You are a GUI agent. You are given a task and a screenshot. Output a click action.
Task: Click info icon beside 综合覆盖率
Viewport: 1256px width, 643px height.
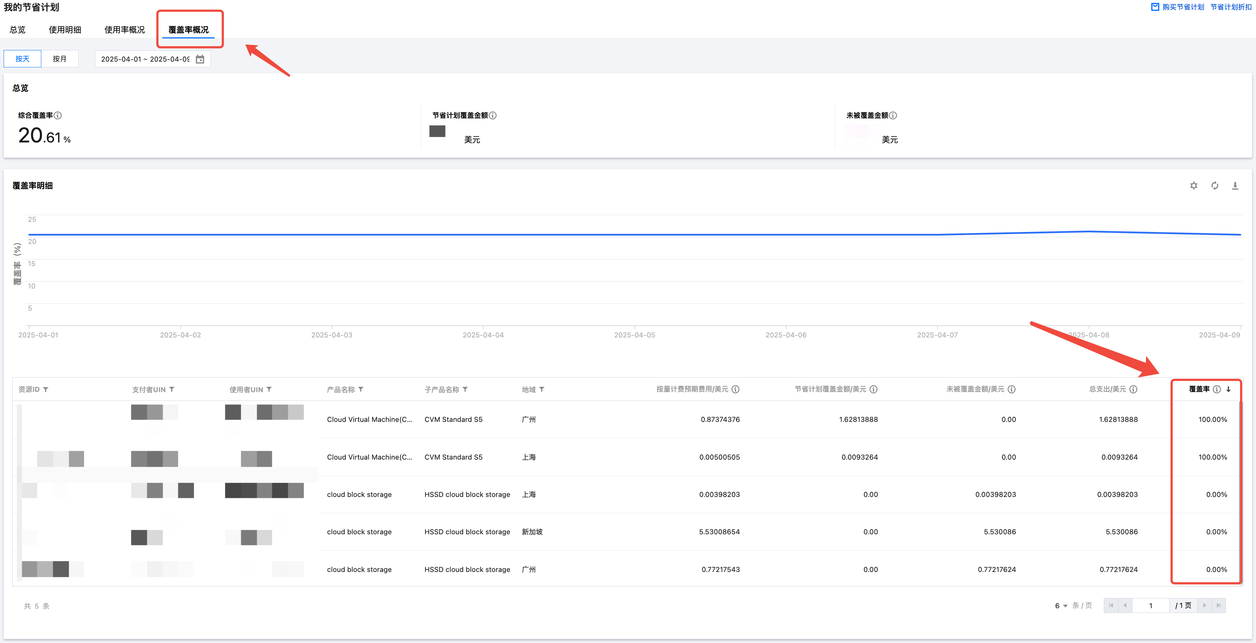point(58,115)
